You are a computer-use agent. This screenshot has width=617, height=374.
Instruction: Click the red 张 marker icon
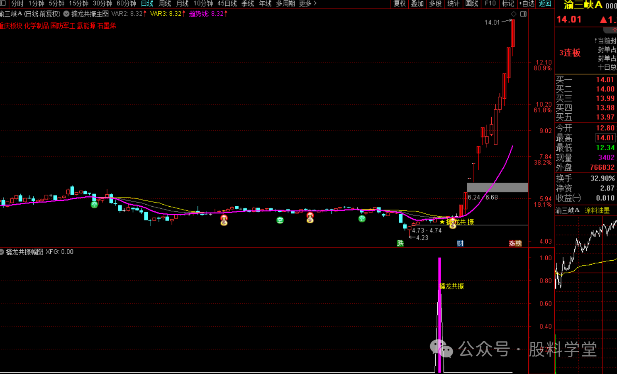(x=512, y=243)
